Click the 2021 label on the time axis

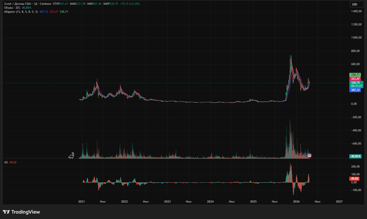82,202
